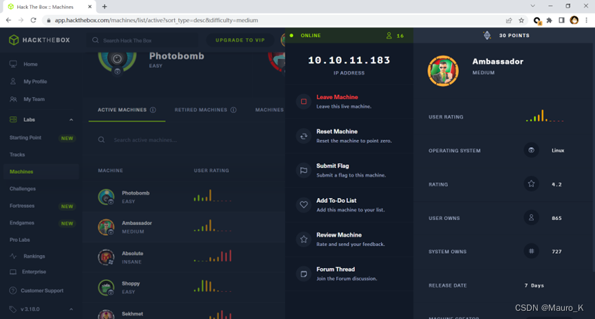Click the UPGRADE TO VIP button

(x=240, y=40)
